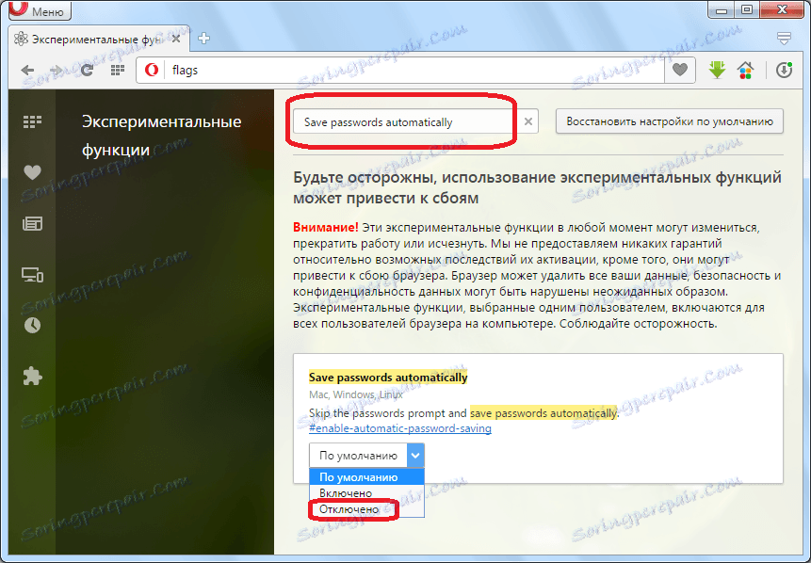
Task: Open Speed Dial from the sidebar
Action: 32,122
